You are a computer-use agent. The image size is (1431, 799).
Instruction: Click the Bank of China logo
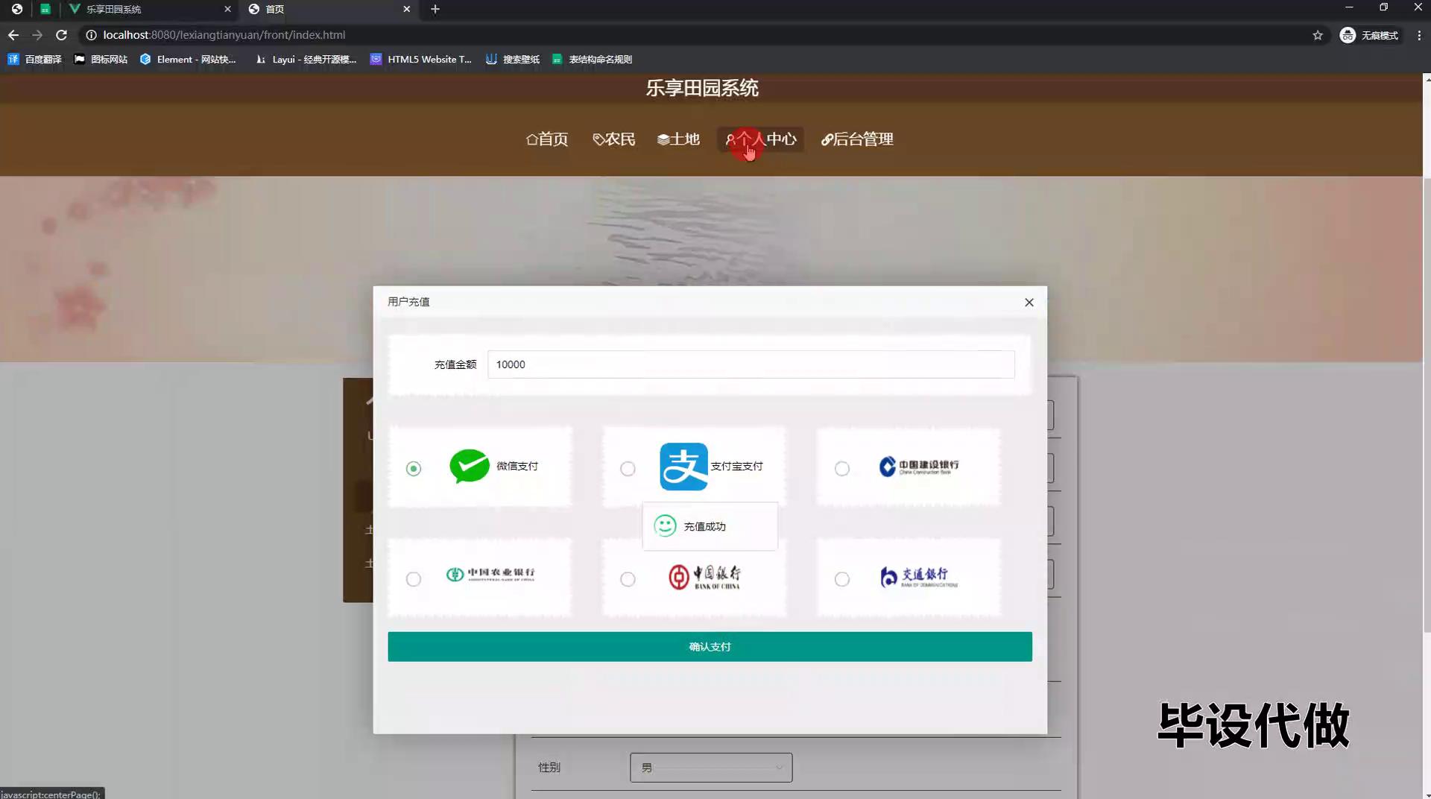(704, 577)
